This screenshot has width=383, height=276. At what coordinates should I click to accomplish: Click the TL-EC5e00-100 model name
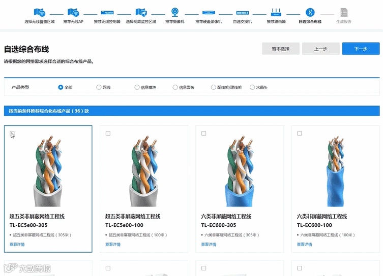tap(124, 225)
